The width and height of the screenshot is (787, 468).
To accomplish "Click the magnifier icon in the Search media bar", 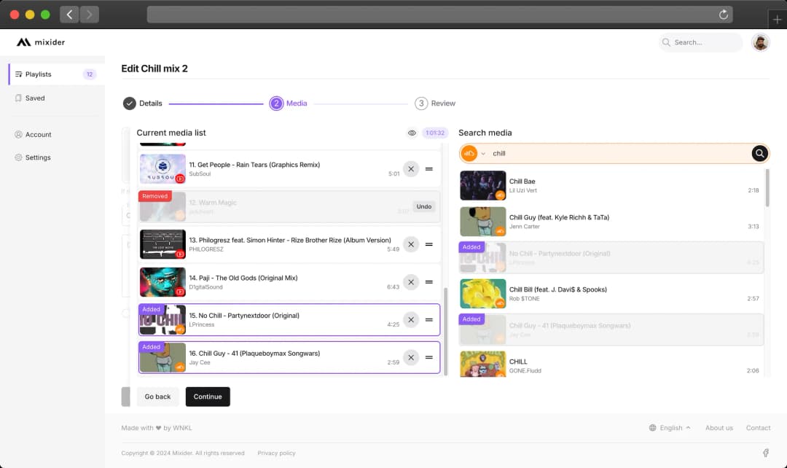I will (x=759, y=153).
